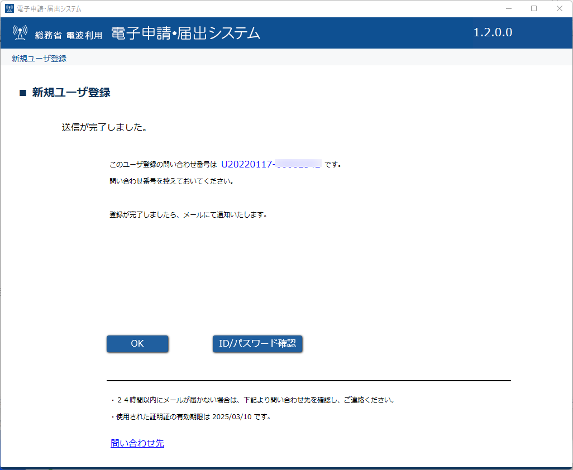Click certificate expiry 2025/03/10 line

coord(191,416)
